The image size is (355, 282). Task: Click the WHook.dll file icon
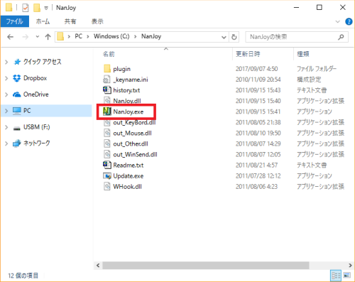[x=107, y=186]
